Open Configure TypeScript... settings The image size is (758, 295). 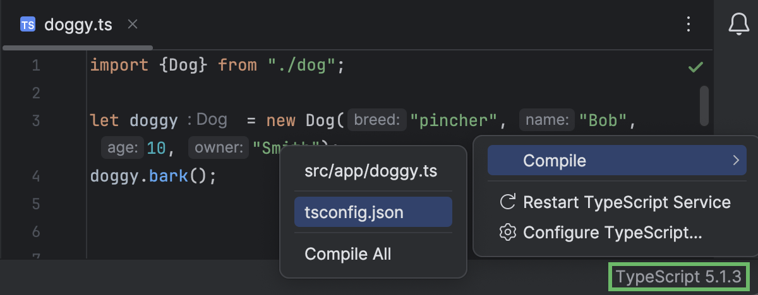pos(612,233)
